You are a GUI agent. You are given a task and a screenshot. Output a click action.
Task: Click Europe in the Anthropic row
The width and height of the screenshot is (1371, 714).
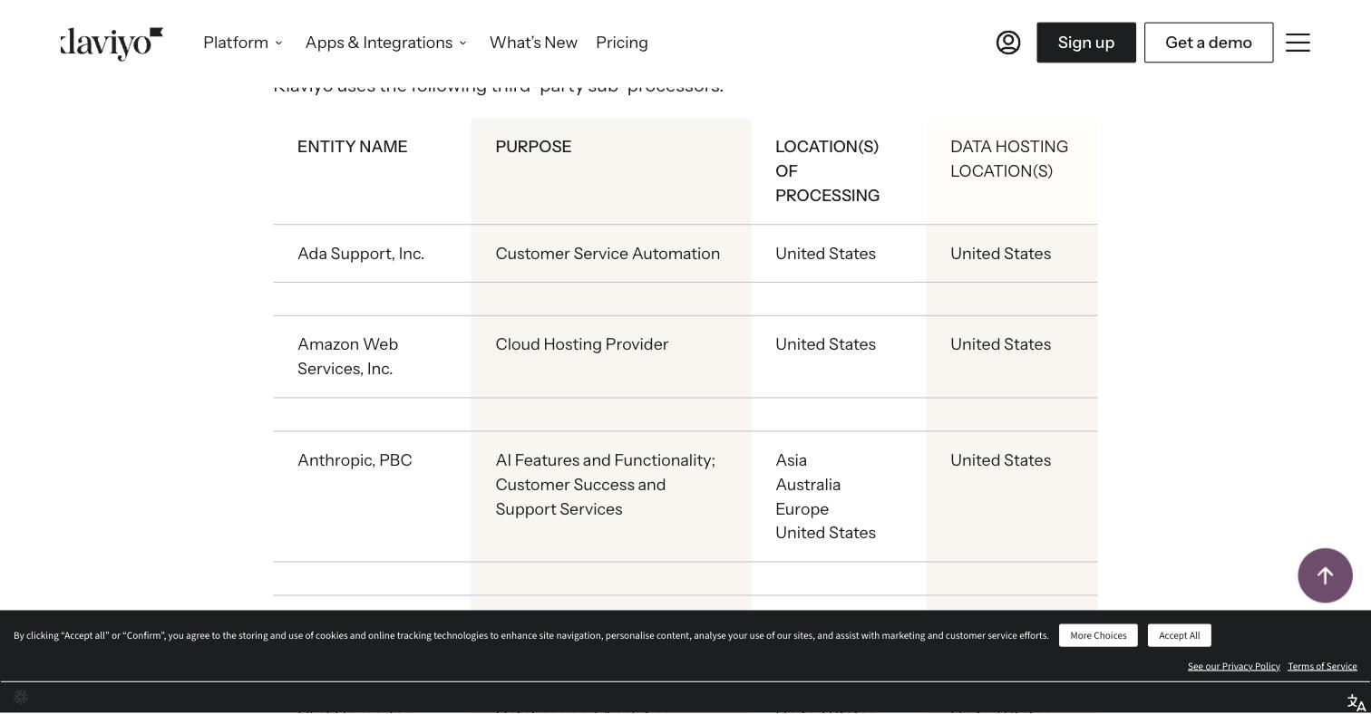pos(802,509)
